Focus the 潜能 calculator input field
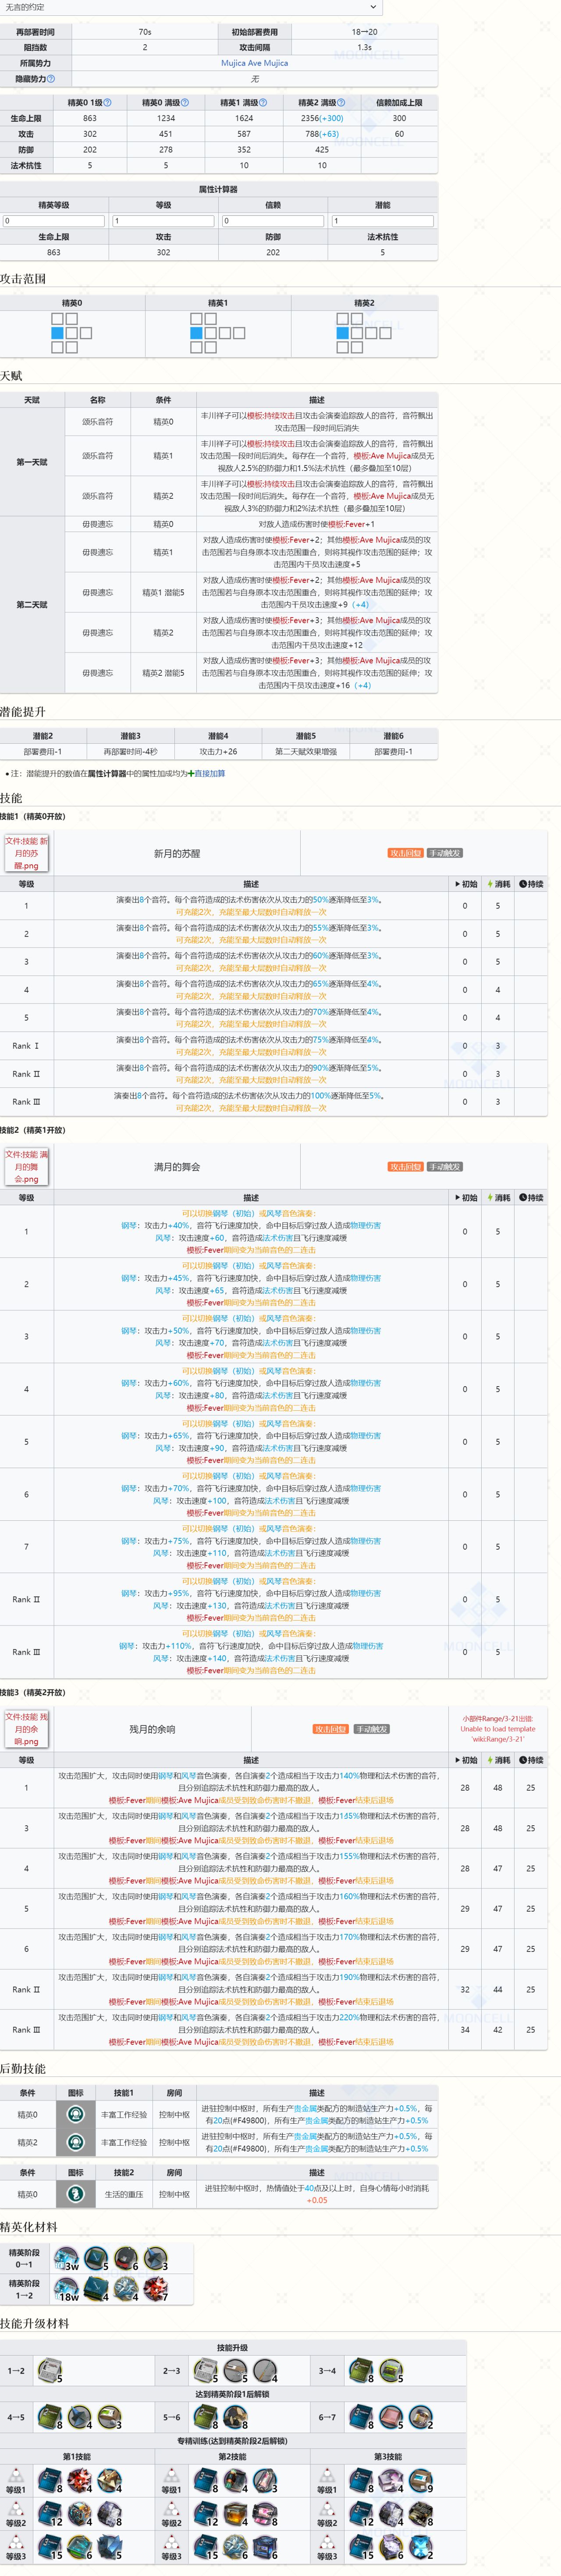 point(383,221)
